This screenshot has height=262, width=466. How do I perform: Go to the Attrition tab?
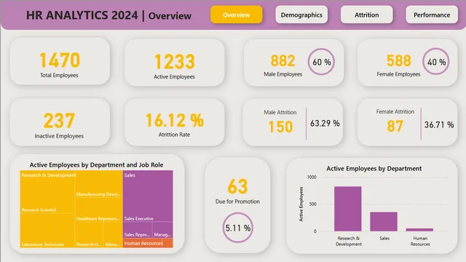pyautogui.click(x=366, y=15)
